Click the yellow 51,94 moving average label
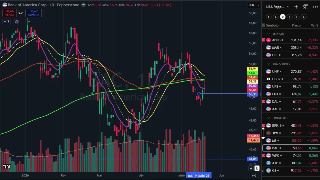320x180 pixels. coord(252,69)
